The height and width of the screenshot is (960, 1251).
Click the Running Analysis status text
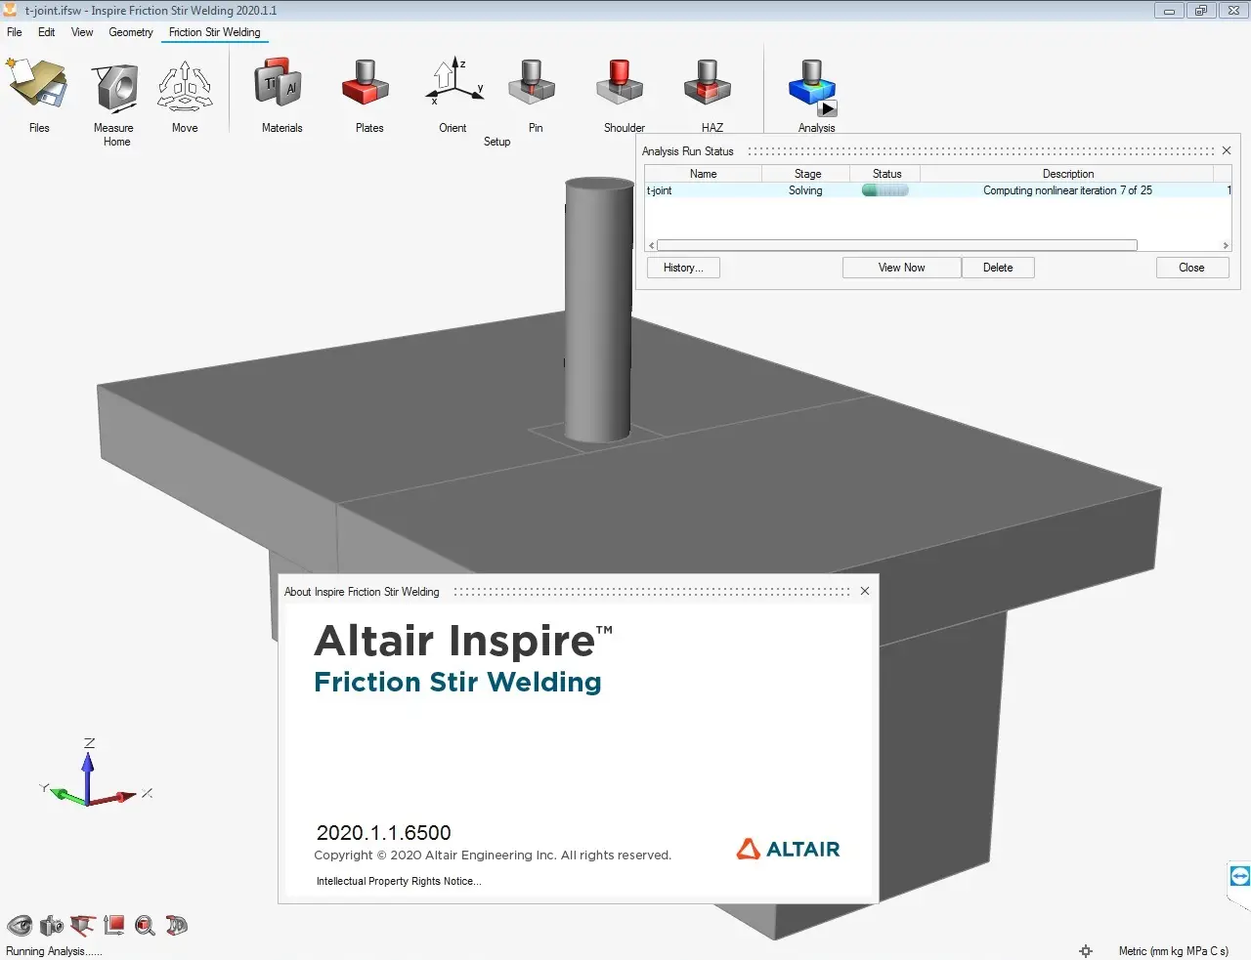pyautogui.click(x=54, y=950)
